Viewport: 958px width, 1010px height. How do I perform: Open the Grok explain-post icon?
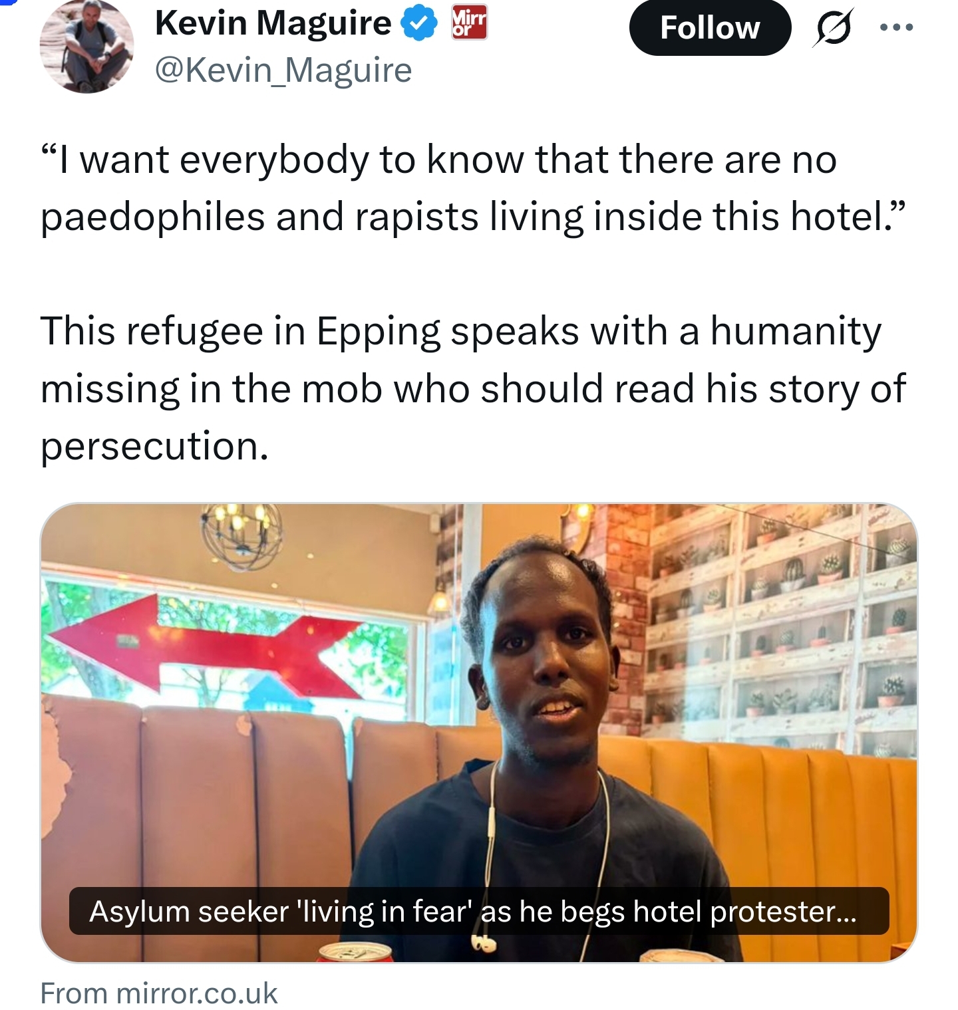pyautogui.click(x=833, y=27)
